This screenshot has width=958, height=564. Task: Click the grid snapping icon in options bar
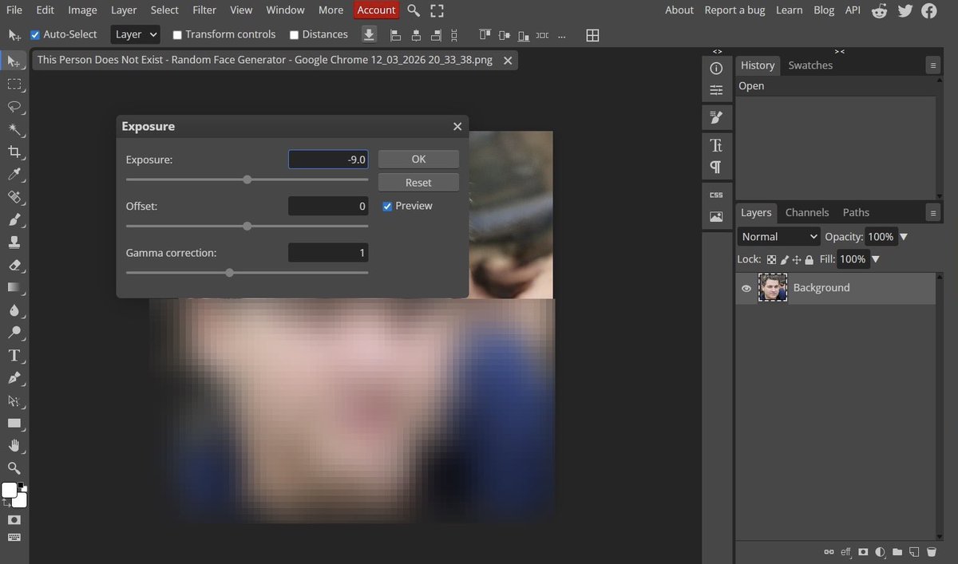point(592,35)
